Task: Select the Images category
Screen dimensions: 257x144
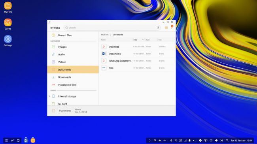Action: point(73,47)
